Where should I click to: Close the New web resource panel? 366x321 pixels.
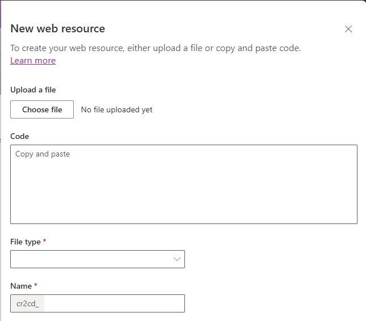(348, 29)
